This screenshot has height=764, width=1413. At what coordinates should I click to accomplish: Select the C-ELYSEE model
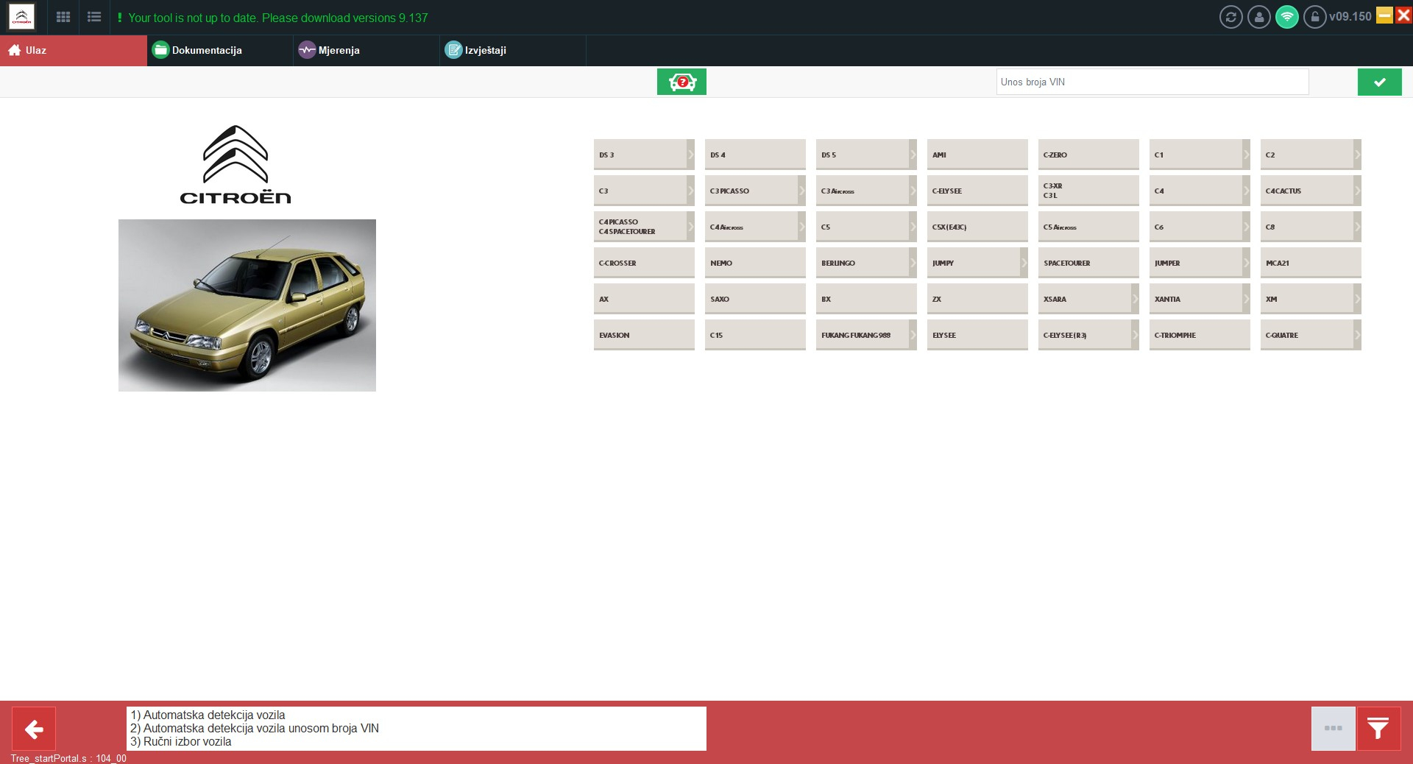[977, 191]
